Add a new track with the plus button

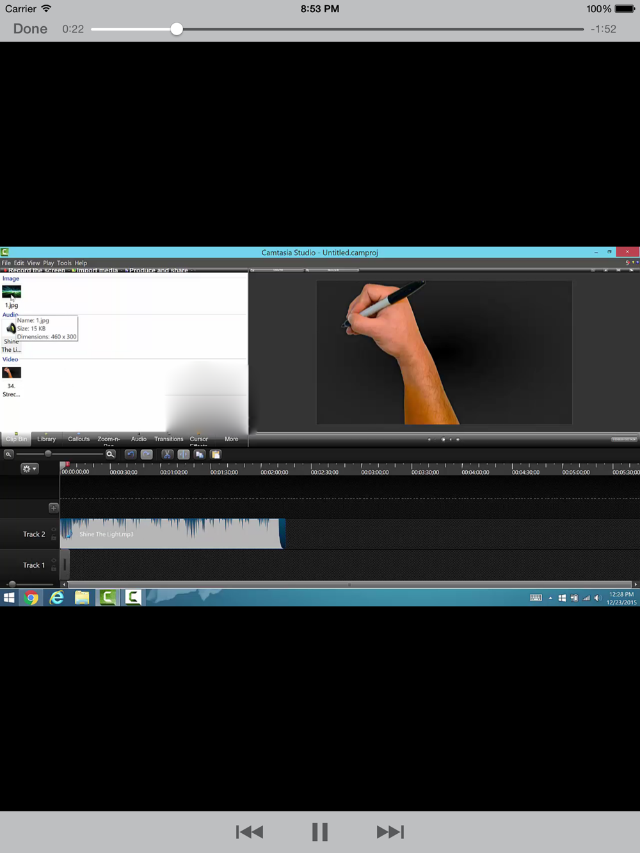tap(54, 508)
